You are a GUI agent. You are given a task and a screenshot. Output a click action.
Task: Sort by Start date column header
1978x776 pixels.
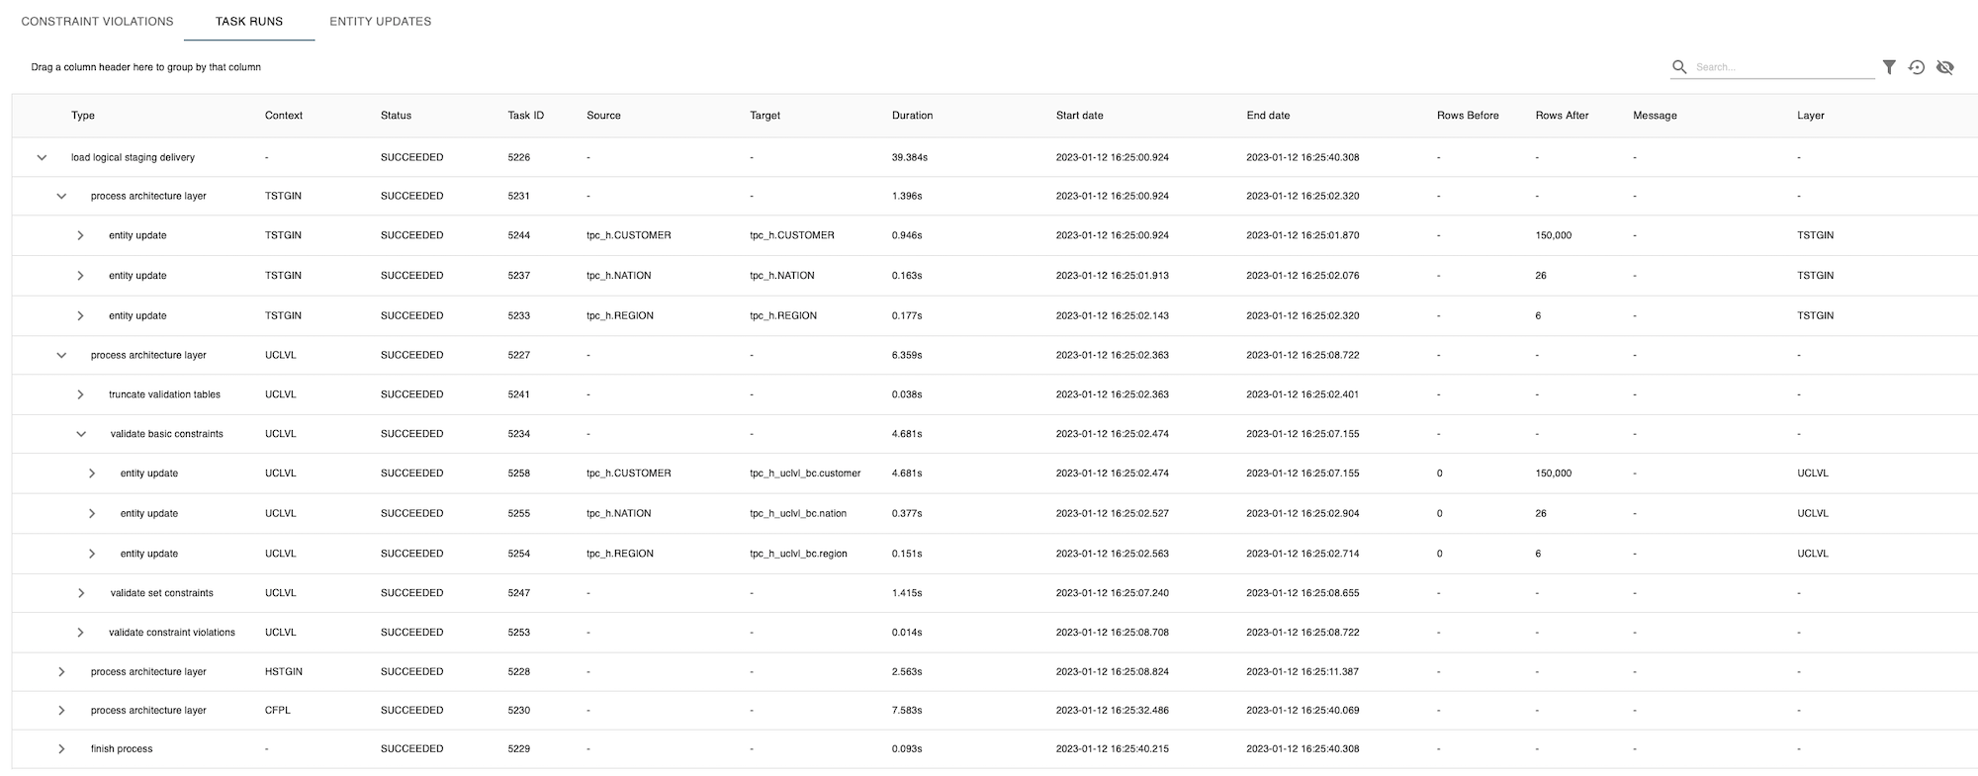click(1079, 116)
